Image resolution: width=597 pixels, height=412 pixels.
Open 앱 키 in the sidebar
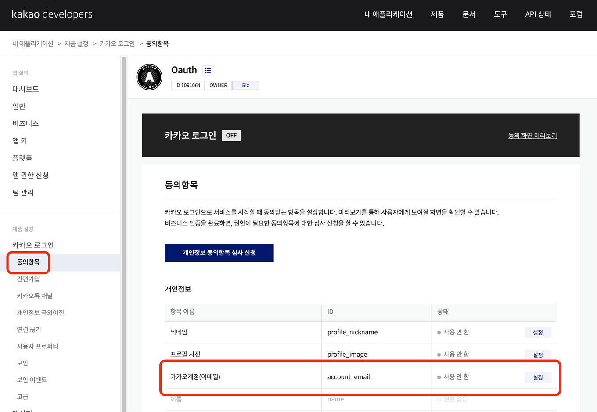coord(20,140)
